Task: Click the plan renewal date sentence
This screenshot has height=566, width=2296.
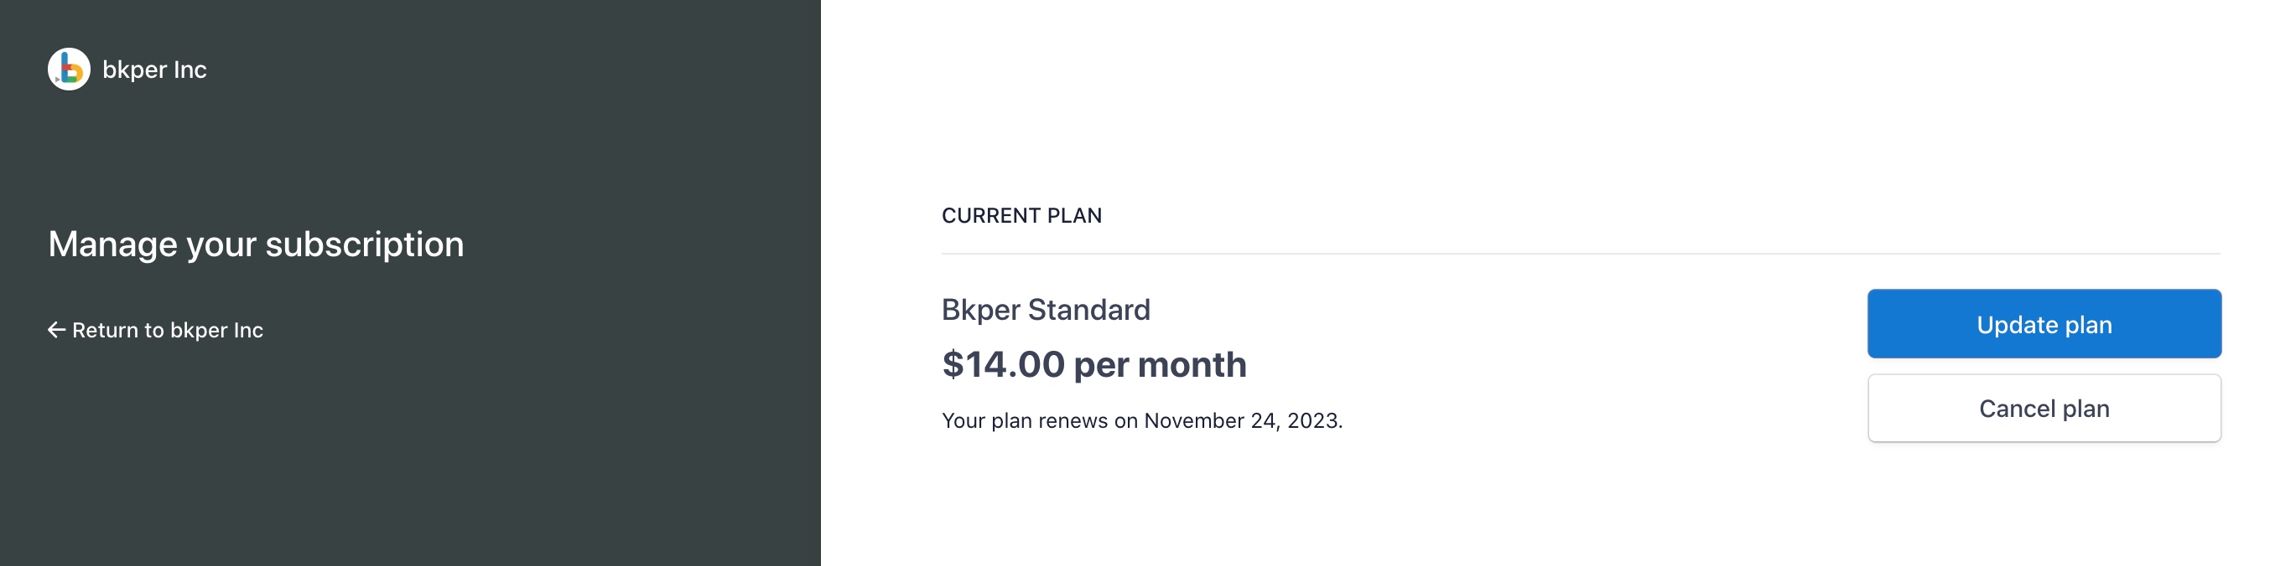Action: (x=1144, y=420)
